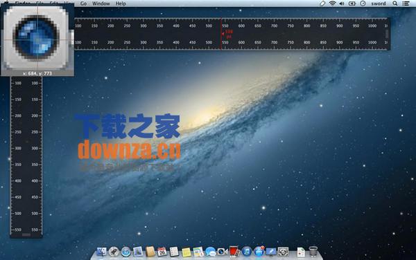Open Calendar from the Dock
The image size is (416, 260).
pos(162,252)
